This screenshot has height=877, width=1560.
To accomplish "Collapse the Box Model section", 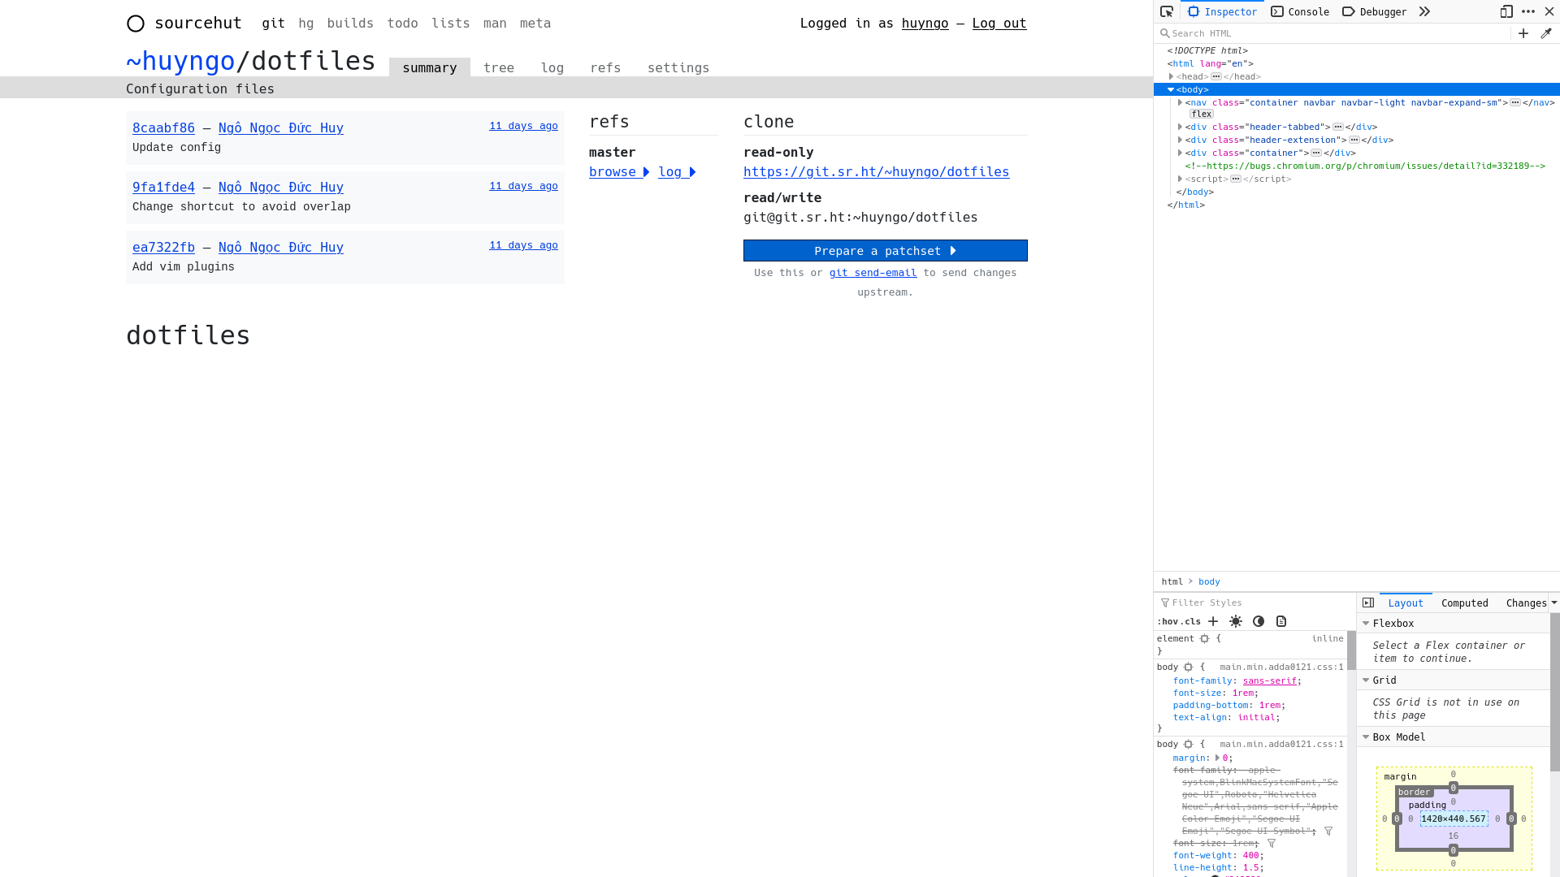I will pyautogui.click(x=1366, y=737).
